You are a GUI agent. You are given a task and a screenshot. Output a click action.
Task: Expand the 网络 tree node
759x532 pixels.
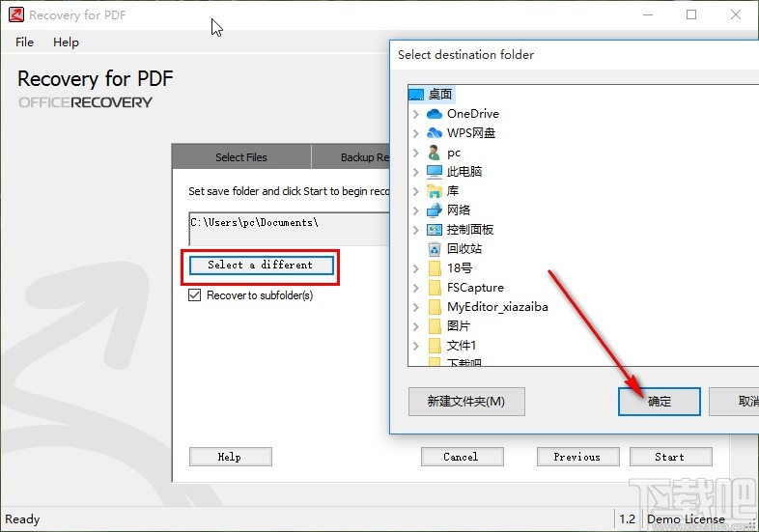415,210
